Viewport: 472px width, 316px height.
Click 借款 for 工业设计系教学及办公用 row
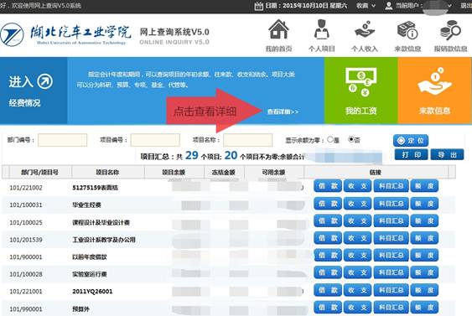[328, 238]
